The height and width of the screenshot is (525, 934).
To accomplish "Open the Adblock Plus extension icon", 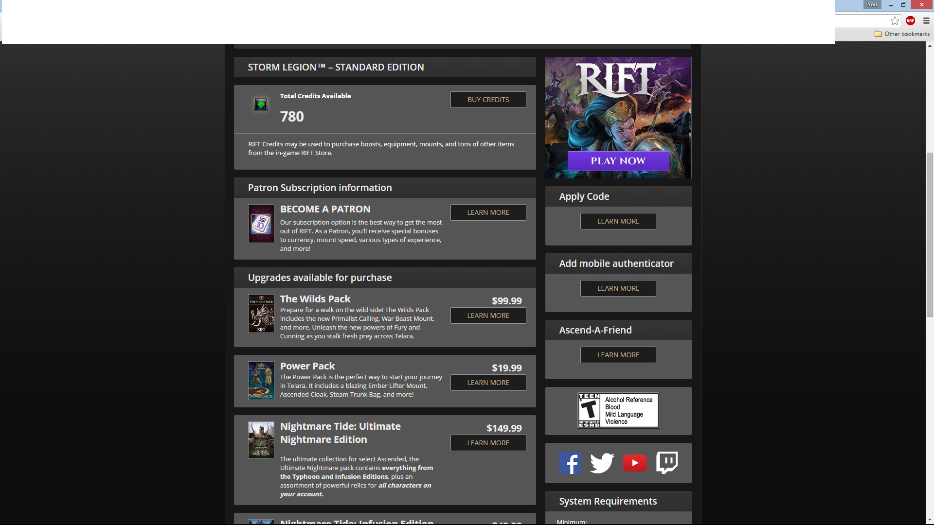I will [x=911, y=20].
